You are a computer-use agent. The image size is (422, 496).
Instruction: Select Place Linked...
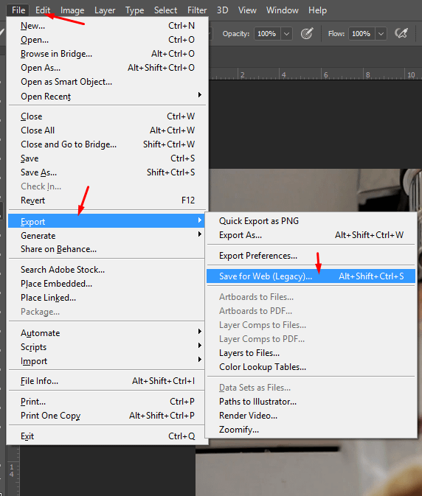point(108,298)
